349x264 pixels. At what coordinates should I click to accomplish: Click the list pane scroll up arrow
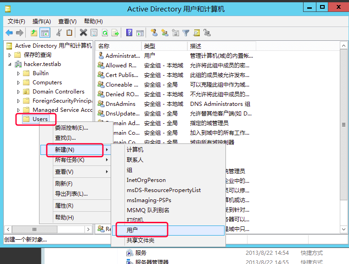343,45
